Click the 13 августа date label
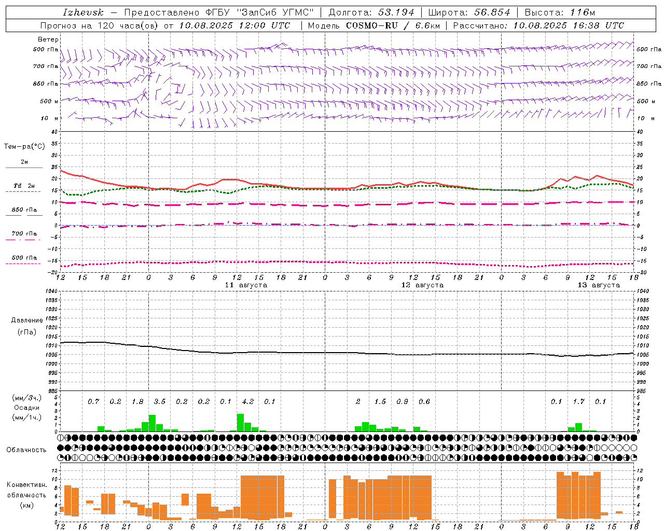This screenshot has width=664, height=531. pos(599,285)
